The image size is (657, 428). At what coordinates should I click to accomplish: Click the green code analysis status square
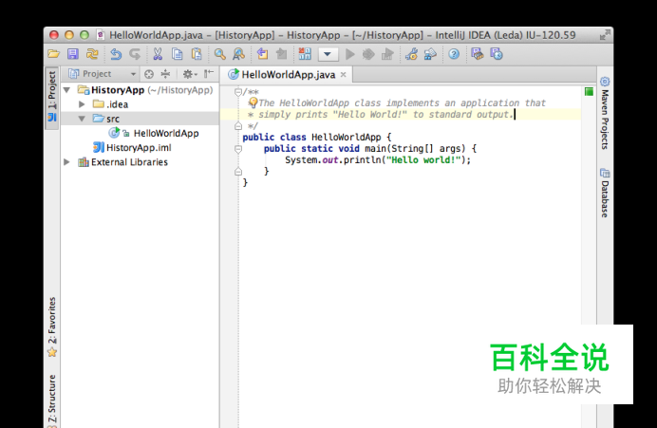click(589, 92)
